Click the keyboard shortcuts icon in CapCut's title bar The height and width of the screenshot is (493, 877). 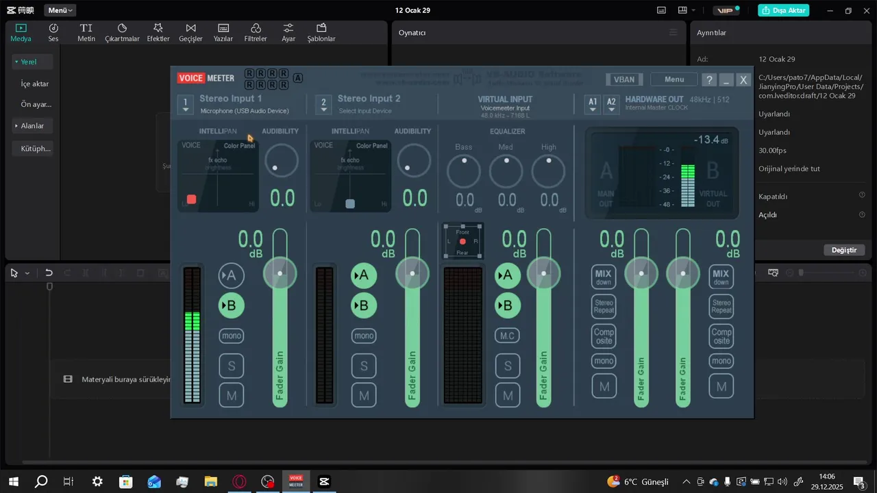tap(661, 10)
